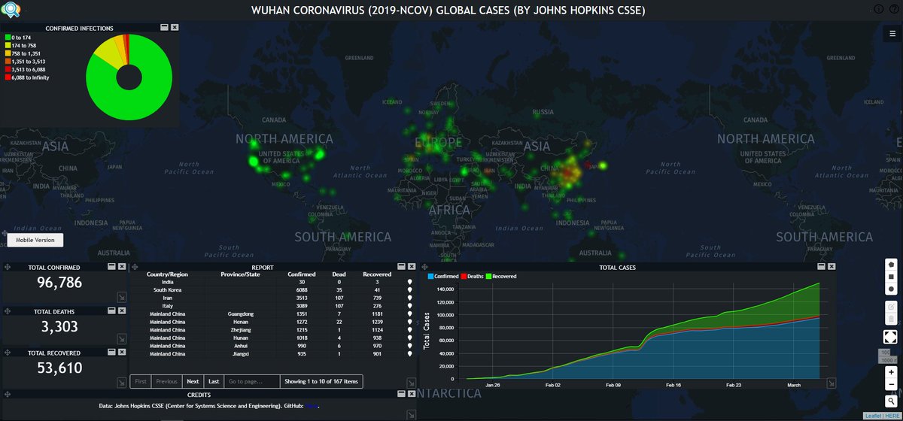Screen dimensions: 903x421
Task: Locate Jiangxi row map marker
Action: (410, 353)
